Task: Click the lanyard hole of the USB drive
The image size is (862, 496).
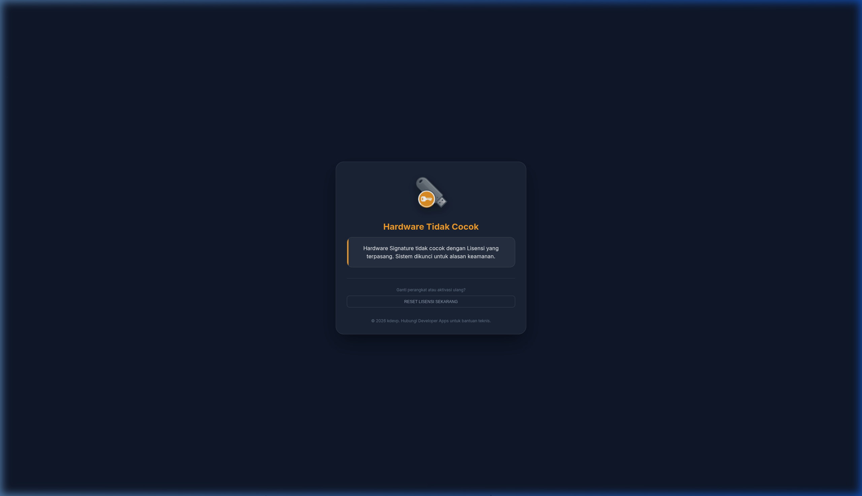Action: pyautogui.click(x=421, y=181)
